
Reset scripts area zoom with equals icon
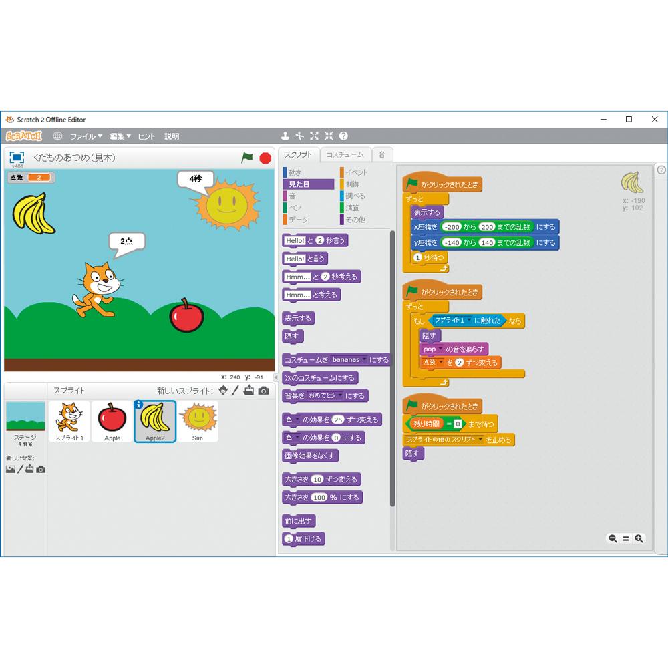coord(626,538)
